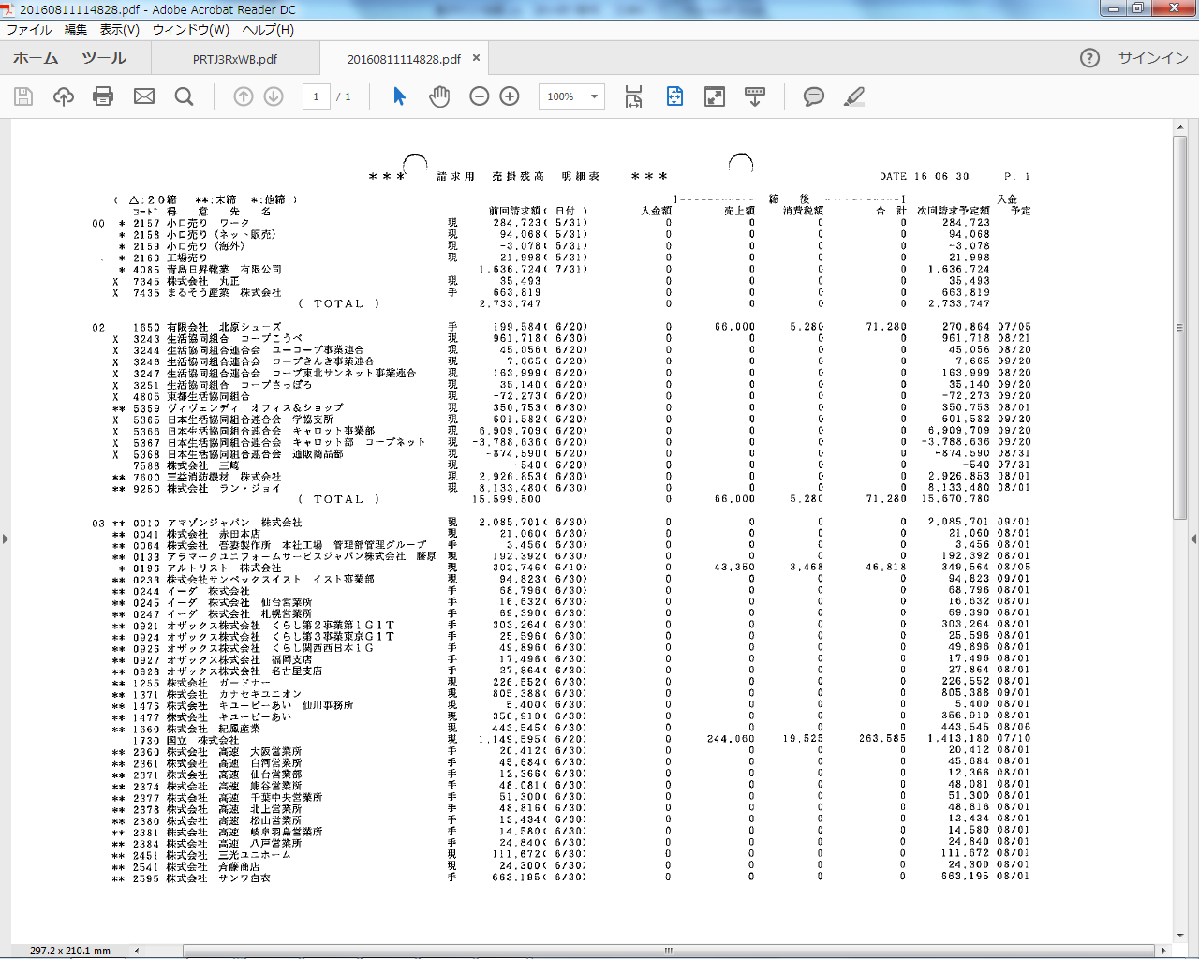Image resolution: width=1199 pixels, height=959 pixels.
Task: Zoom in with the plus button
Action: pyautogui.click(x=510, y=96)
